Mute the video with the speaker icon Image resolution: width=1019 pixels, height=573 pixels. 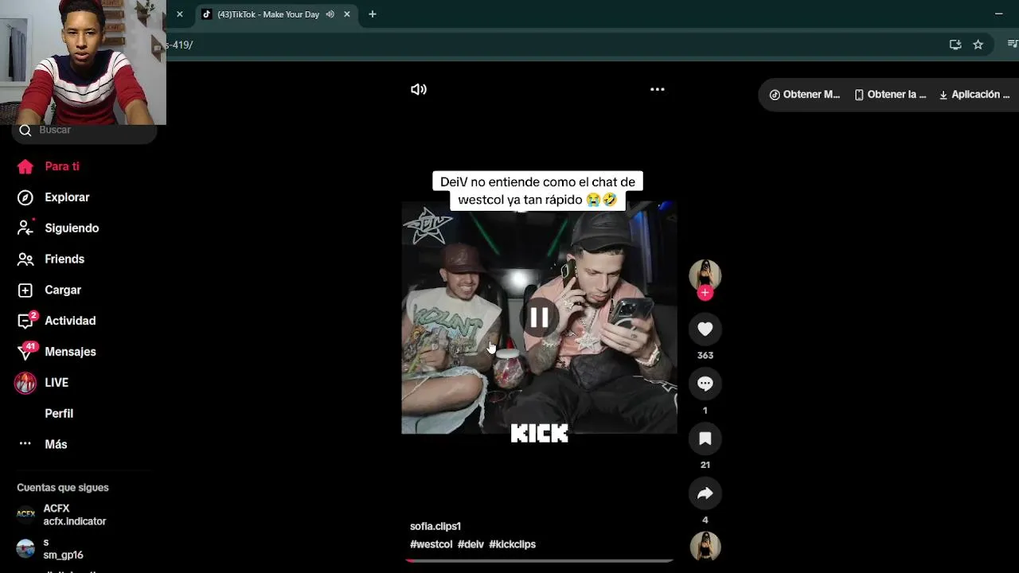[419, 89]
